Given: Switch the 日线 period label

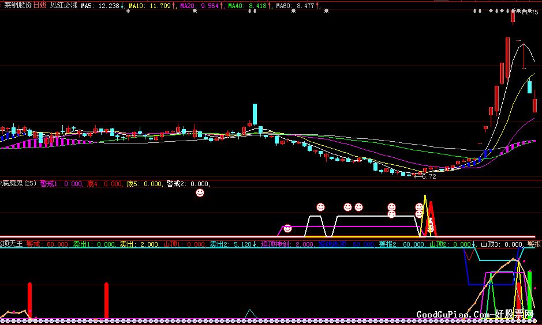Looking at the screenshot, I should (40, 6).
